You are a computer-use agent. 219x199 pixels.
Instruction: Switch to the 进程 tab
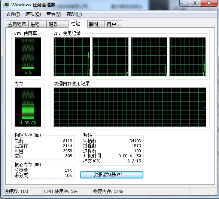[x=37, y=24]
